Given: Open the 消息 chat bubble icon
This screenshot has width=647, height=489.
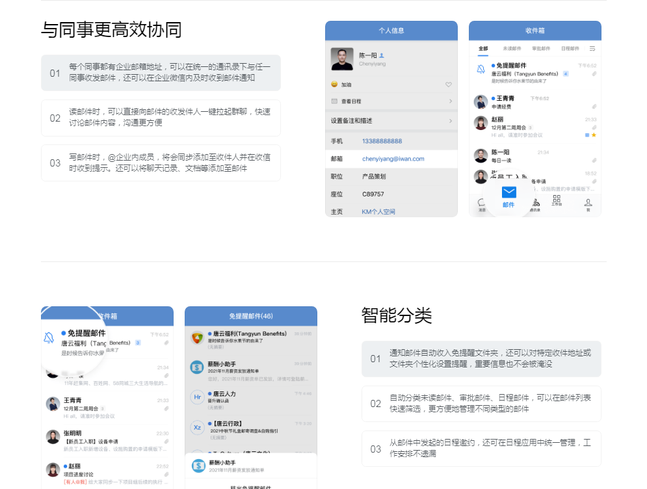Looking at the screenshot, I should 481,200.
